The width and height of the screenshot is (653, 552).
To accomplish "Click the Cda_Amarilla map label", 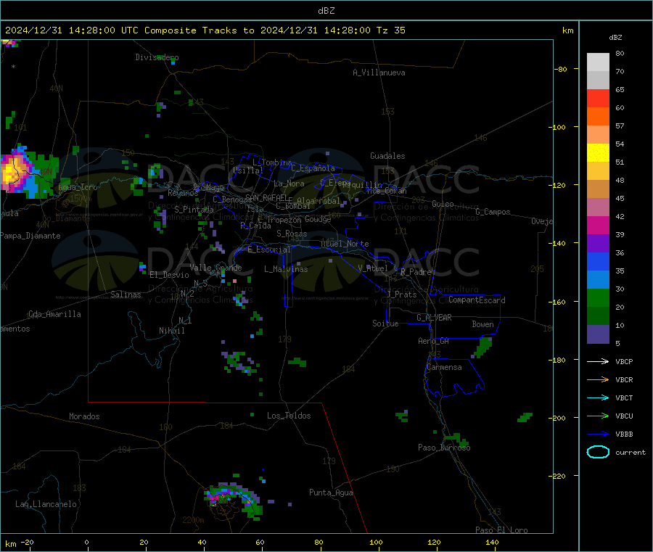I will pyautogui.click(x=54, y=314).
